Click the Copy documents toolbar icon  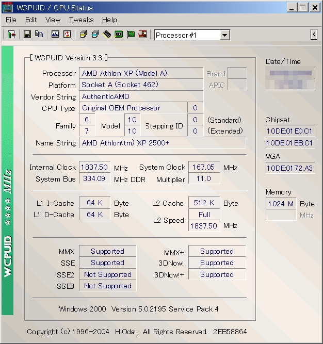point(39,35)
